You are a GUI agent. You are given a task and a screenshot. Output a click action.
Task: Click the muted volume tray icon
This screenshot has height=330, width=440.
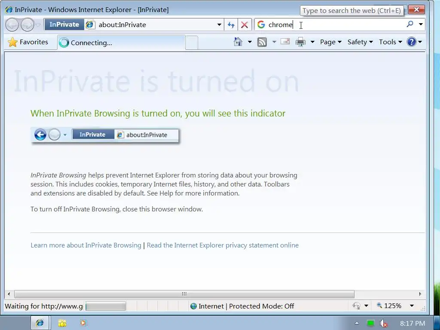(383, 324)
